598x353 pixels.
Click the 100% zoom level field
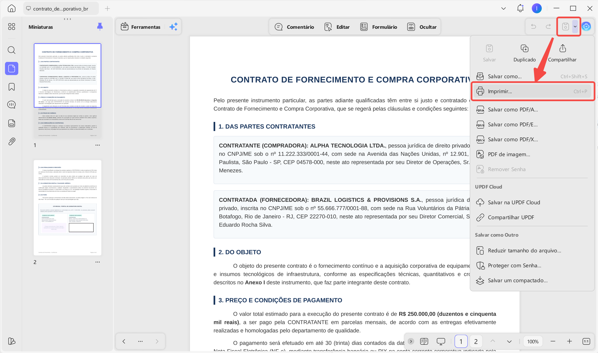[x=533, y=341]
